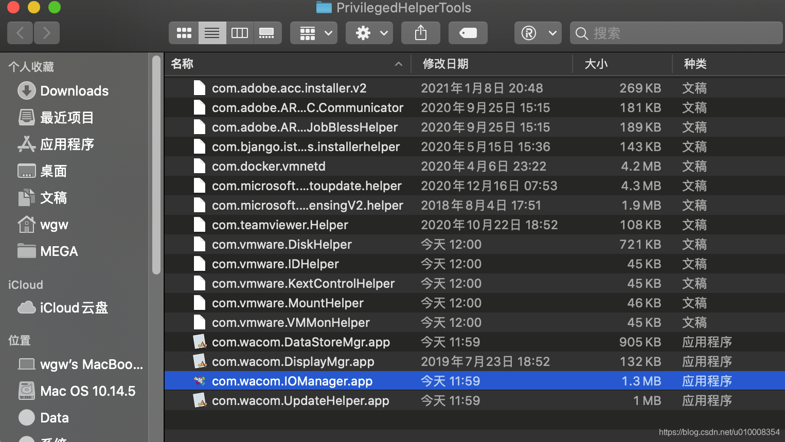This screenshot has width=785, height=442.
Task: Click the com.docker.vmnetd document icon
Action: pyautogui.click(x=200, y=166)
